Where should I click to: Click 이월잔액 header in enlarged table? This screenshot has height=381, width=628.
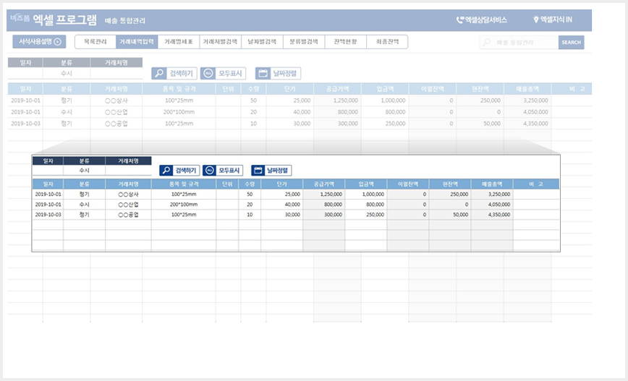pyautogui.click(x=408, y=184)
